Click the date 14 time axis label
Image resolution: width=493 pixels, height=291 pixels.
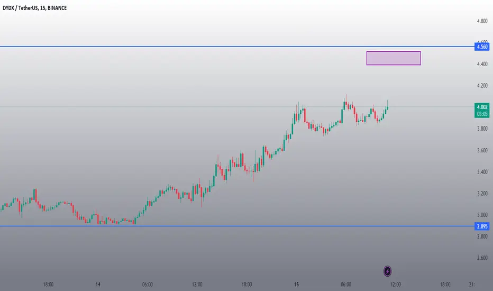(x=98, y=285)
